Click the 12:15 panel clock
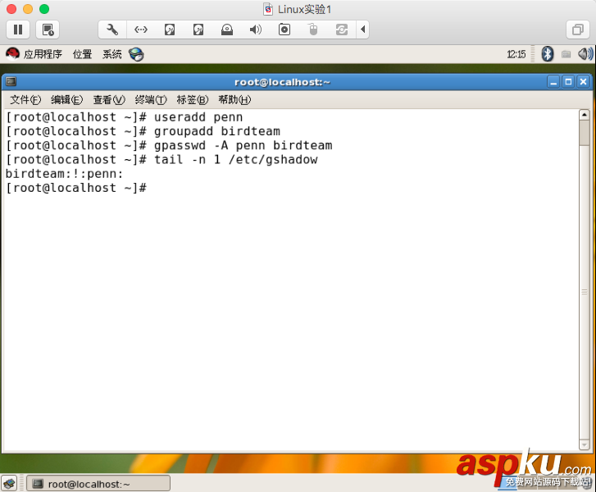The height and width of the screenshot is (492, 596). click(516, 54)
